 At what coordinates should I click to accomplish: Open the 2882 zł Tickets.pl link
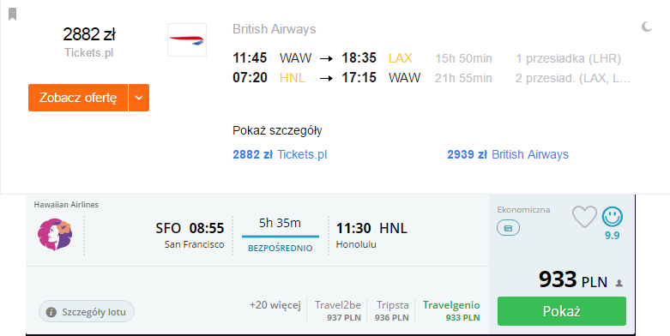point(280,154)
